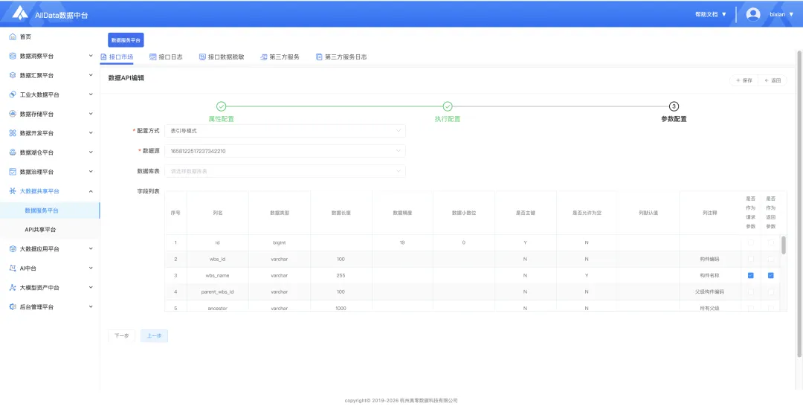Open the 帮助文档 dropdown menu
Viewport: 803px width, 409px height.
point(710,14)
